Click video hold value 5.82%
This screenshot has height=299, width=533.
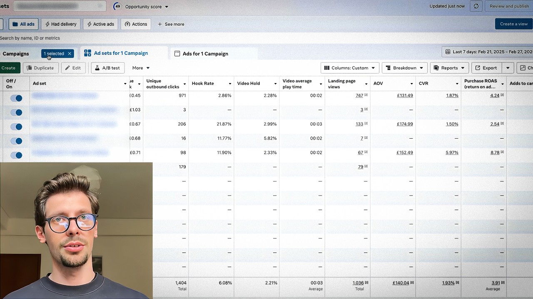(270, 138)
